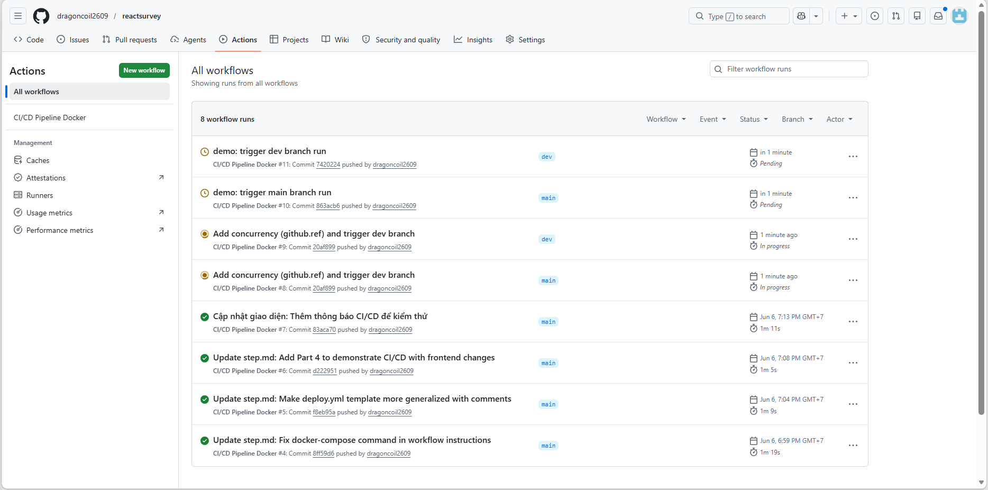The image size is (988, 490).
Task: Open Usage metrics link
Action: [89, 213]
